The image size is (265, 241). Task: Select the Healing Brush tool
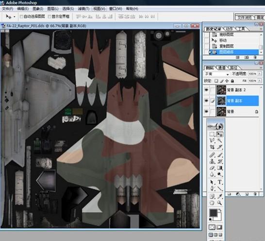coord(212,155)
